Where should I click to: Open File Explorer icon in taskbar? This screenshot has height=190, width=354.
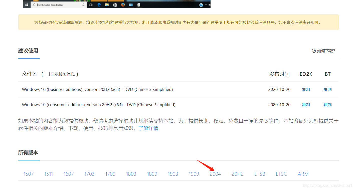pos(107,5)
